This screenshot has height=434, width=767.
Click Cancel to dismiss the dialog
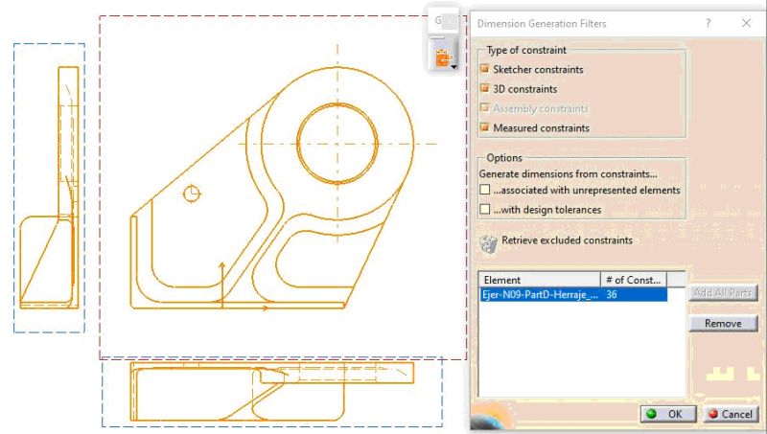[x=729, y=414]
